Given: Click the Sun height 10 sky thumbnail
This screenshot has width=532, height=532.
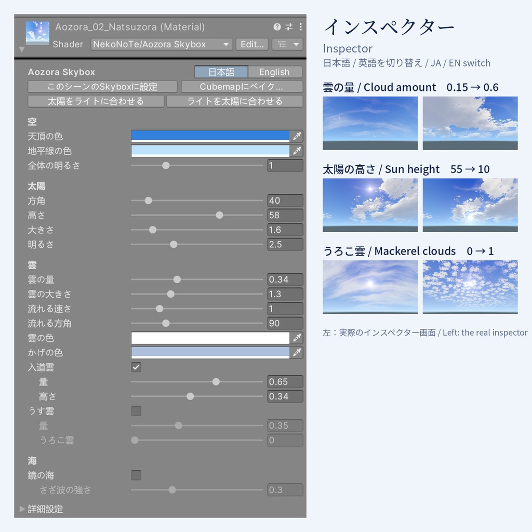Looking at the screenshot, I should [x=470, y=205].
